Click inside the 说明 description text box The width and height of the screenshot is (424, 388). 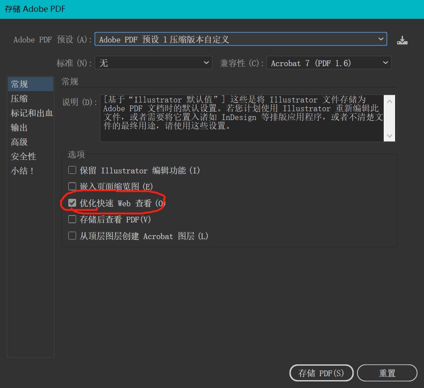tap(242, 118)
